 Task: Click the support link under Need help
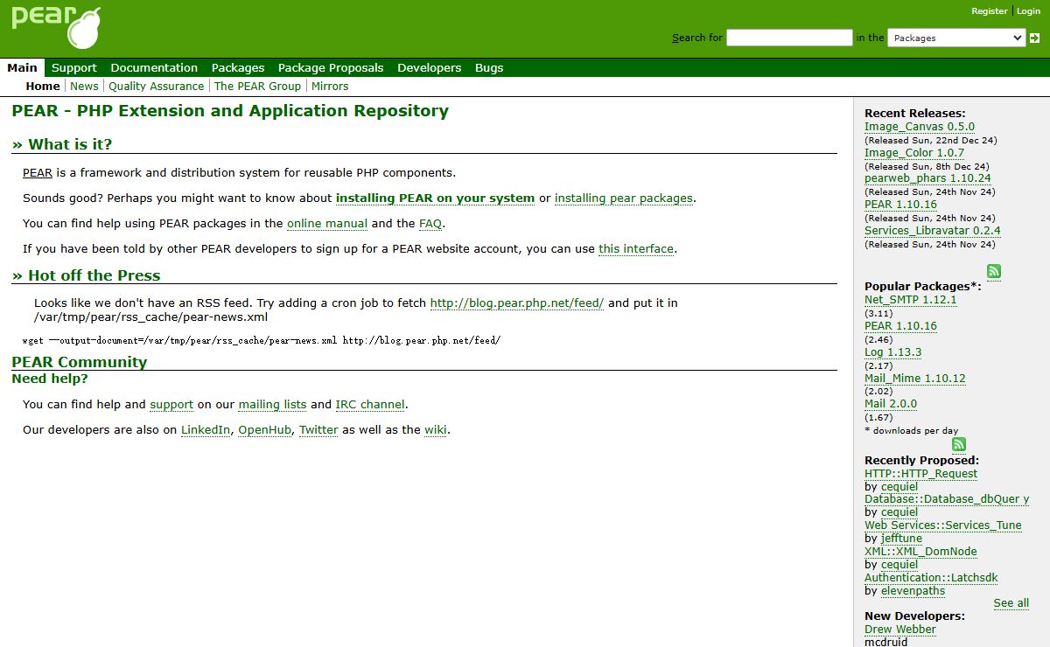pos(171,404)
